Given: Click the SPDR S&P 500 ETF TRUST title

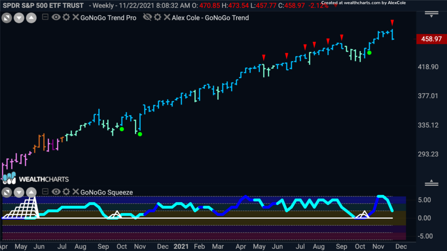Looking at the screenshot, I should coord(43,5).
